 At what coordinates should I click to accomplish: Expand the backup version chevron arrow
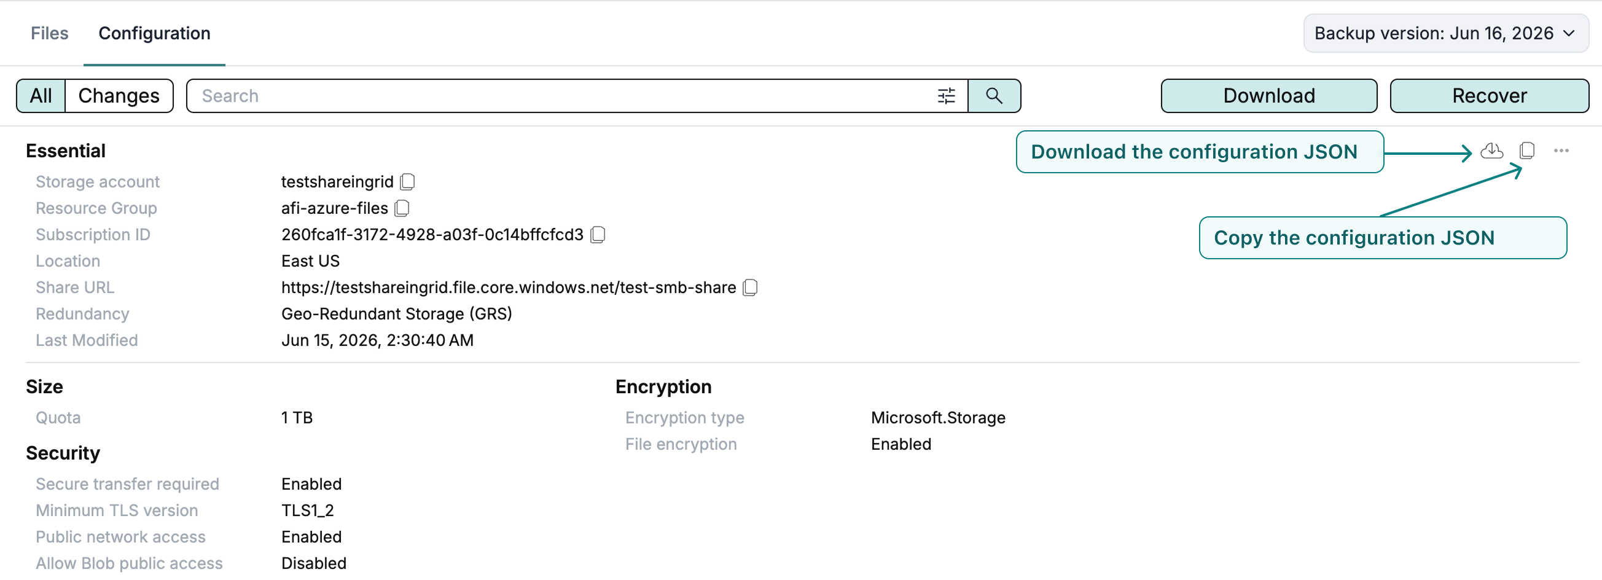click(1569, 33)
